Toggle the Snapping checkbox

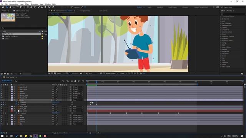72,7
